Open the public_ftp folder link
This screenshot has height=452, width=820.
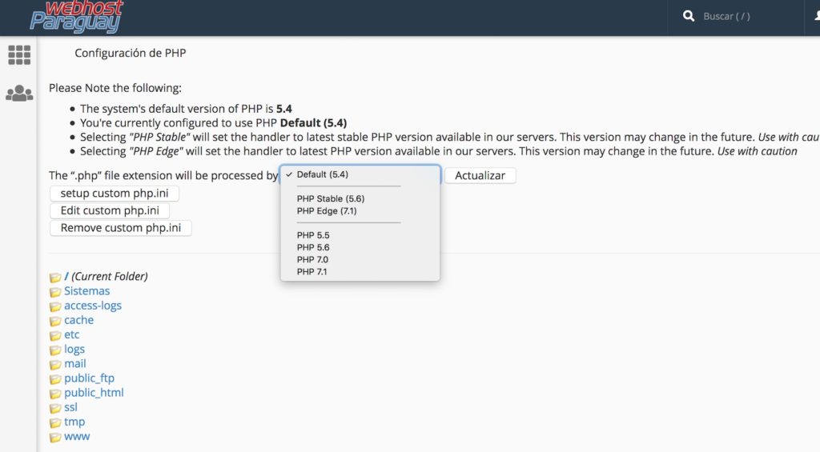pos(89,378)
